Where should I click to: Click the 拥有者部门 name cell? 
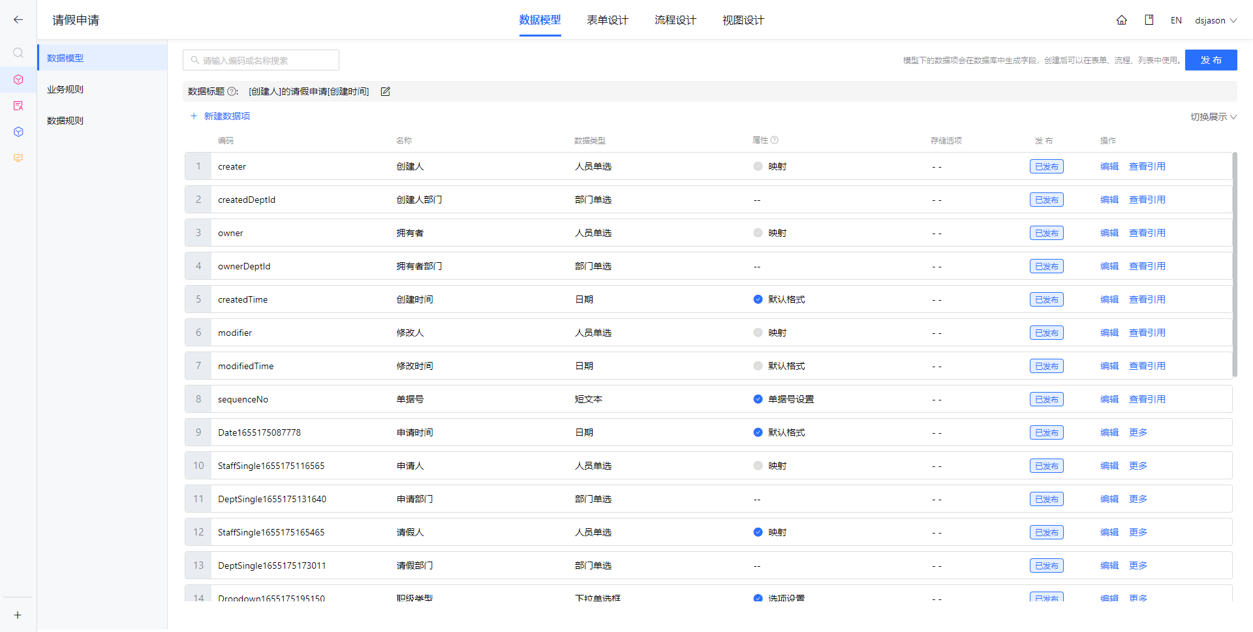click(419, 266)
